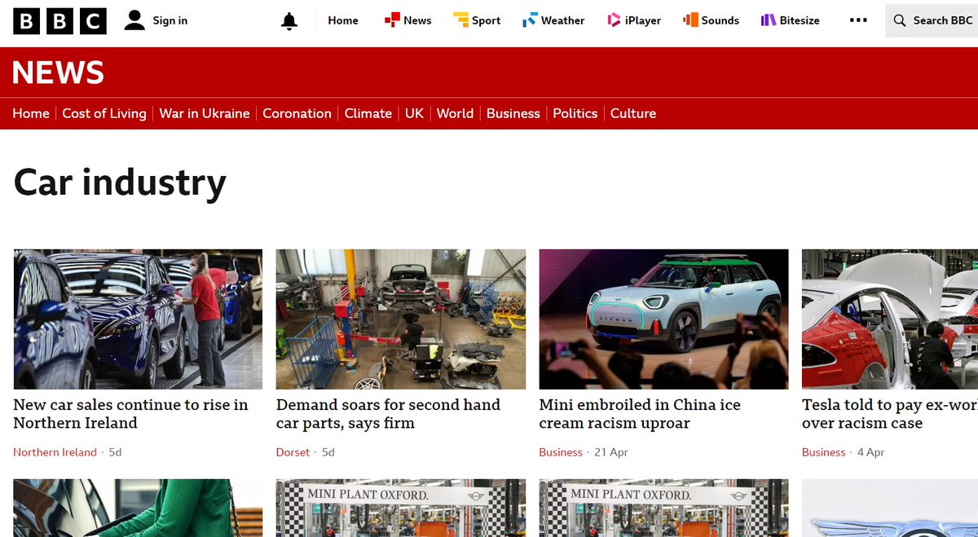Open the Culture section
Screen dimensions: 978x537
[633, 113]
